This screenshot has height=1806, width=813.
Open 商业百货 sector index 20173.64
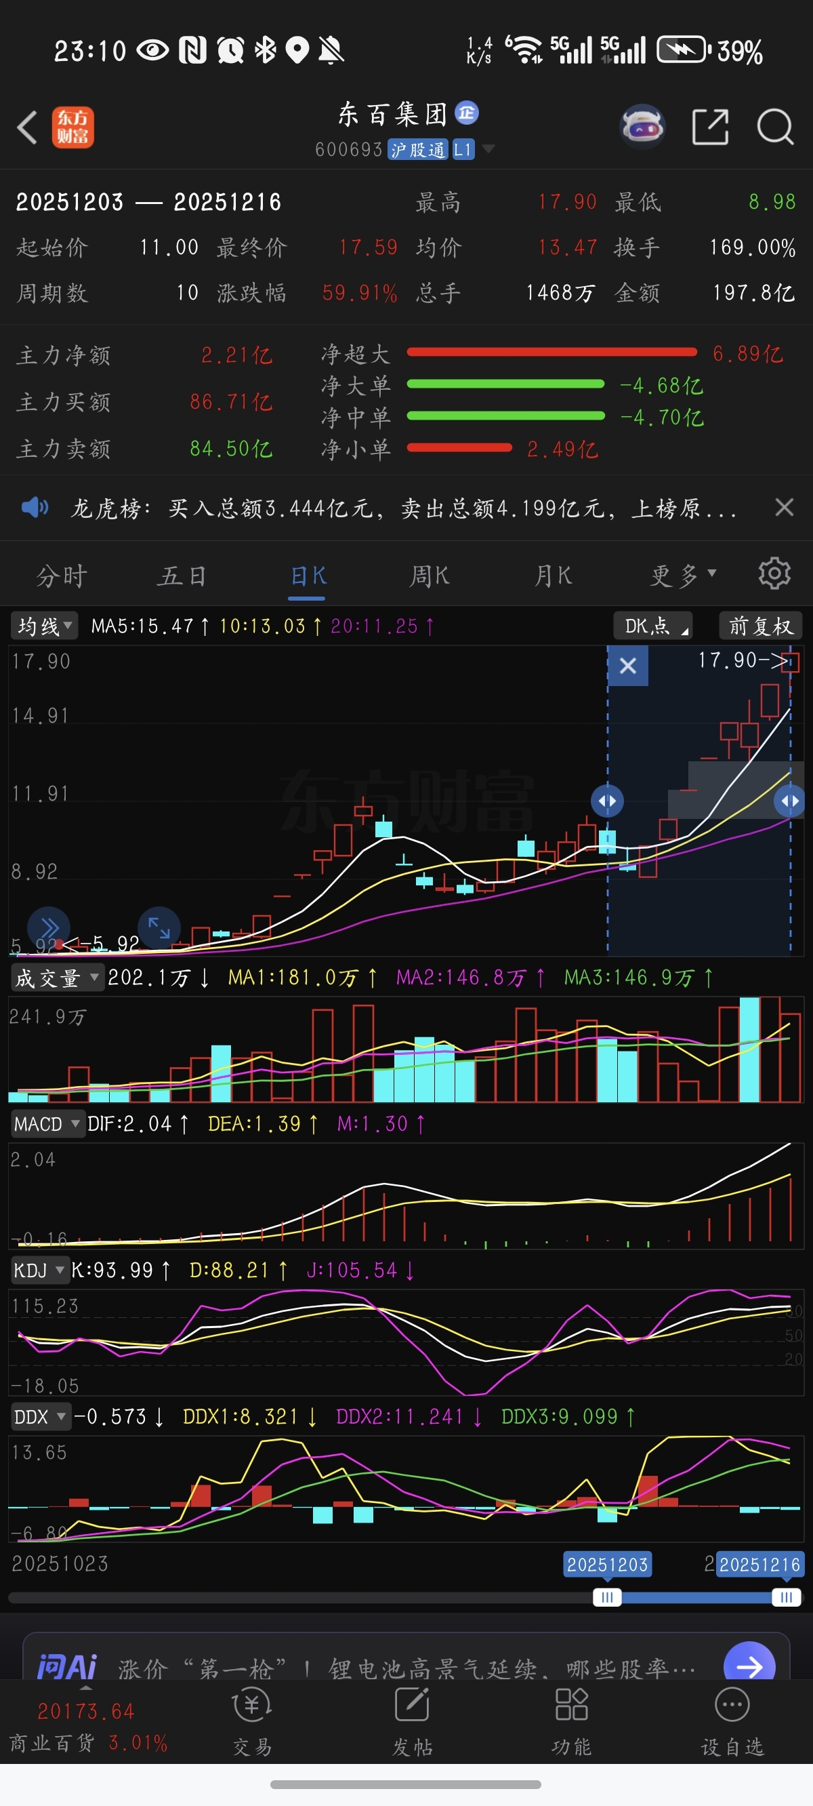click(x=88, y=1727)
